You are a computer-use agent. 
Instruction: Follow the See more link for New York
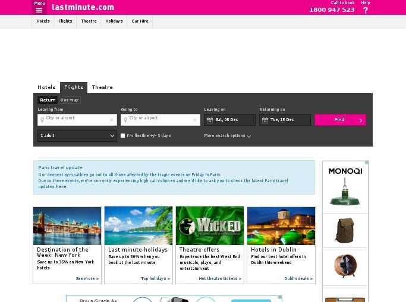[x=87, y=279]
